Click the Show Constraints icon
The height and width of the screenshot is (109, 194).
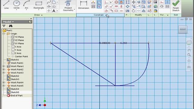(x=93, y=6)
